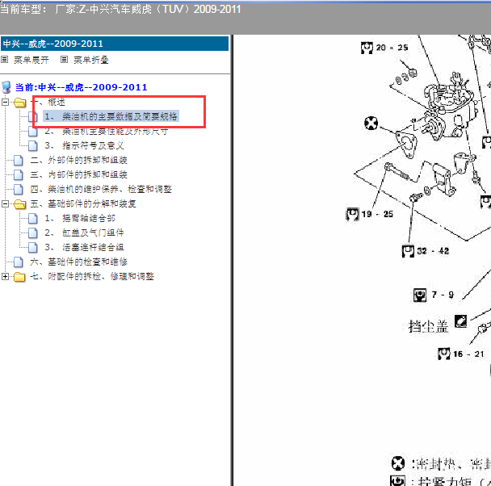
Task: Click the 16 - 21 torque value in diagram
Action: coord(468,354)
